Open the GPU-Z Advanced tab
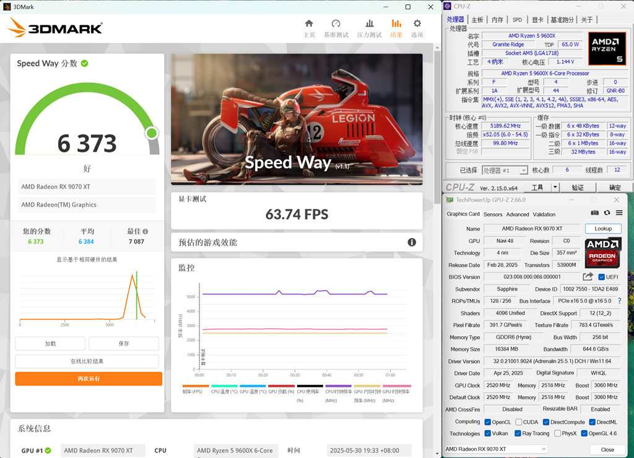Viewport: 634px width, 458px height. tap(517, 214)
